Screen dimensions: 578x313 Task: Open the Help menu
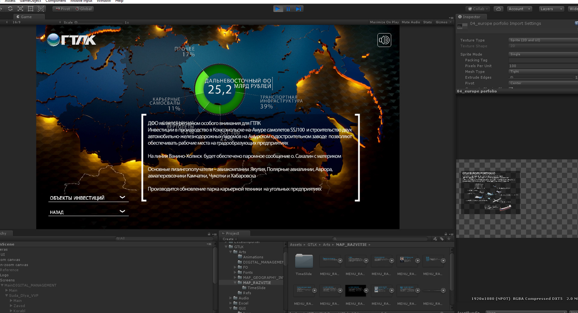point(119,1)
